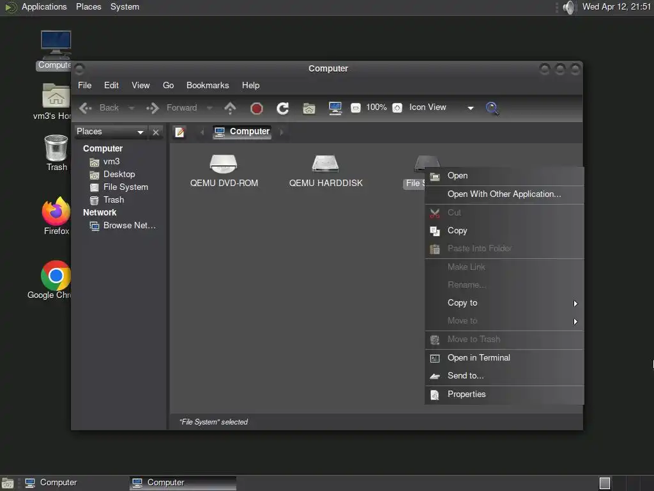The height and width of the screenshot is (491, 654).
Task: Open the View menu
Action: tap(141, 85)
